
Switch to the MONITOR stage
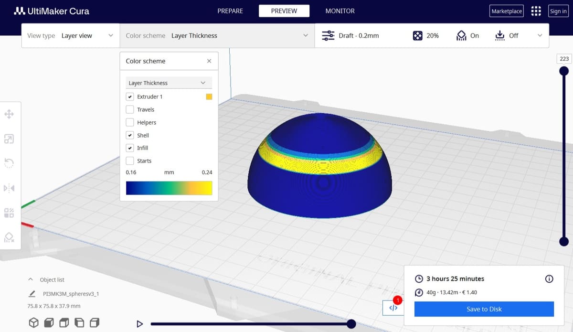pyautogui.click(x=340, y=11)
